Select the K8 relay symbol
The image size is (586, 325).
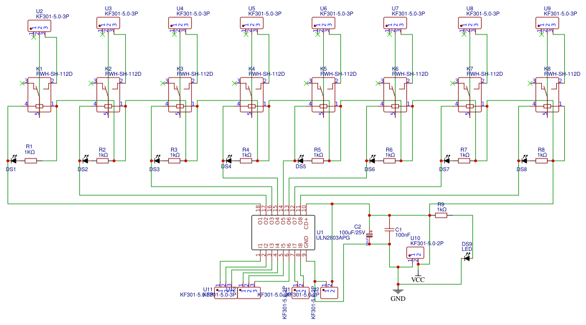pyautogui.click(x=547, y=95)
